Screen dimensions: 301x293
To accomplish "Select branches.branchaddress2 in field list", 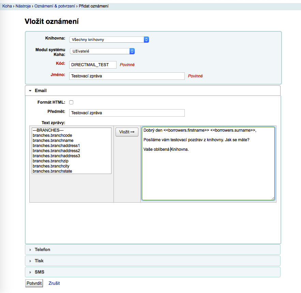I will pos(71,151).
